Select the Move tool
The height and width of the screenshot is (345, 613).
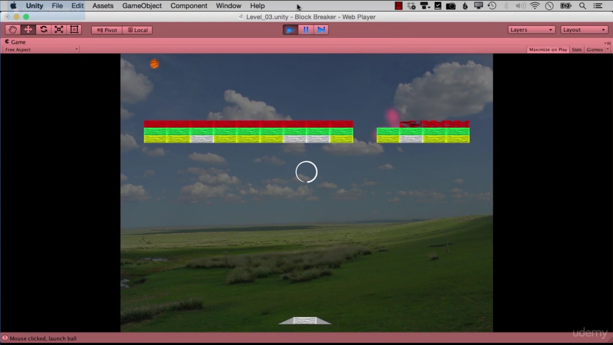click(x=28, y=30)
